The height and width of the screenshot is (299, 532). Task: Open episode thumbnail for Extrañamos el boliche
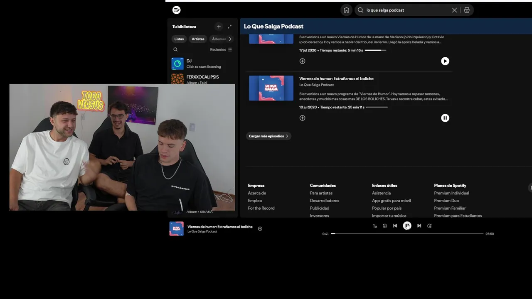click(x=271, y=88)
